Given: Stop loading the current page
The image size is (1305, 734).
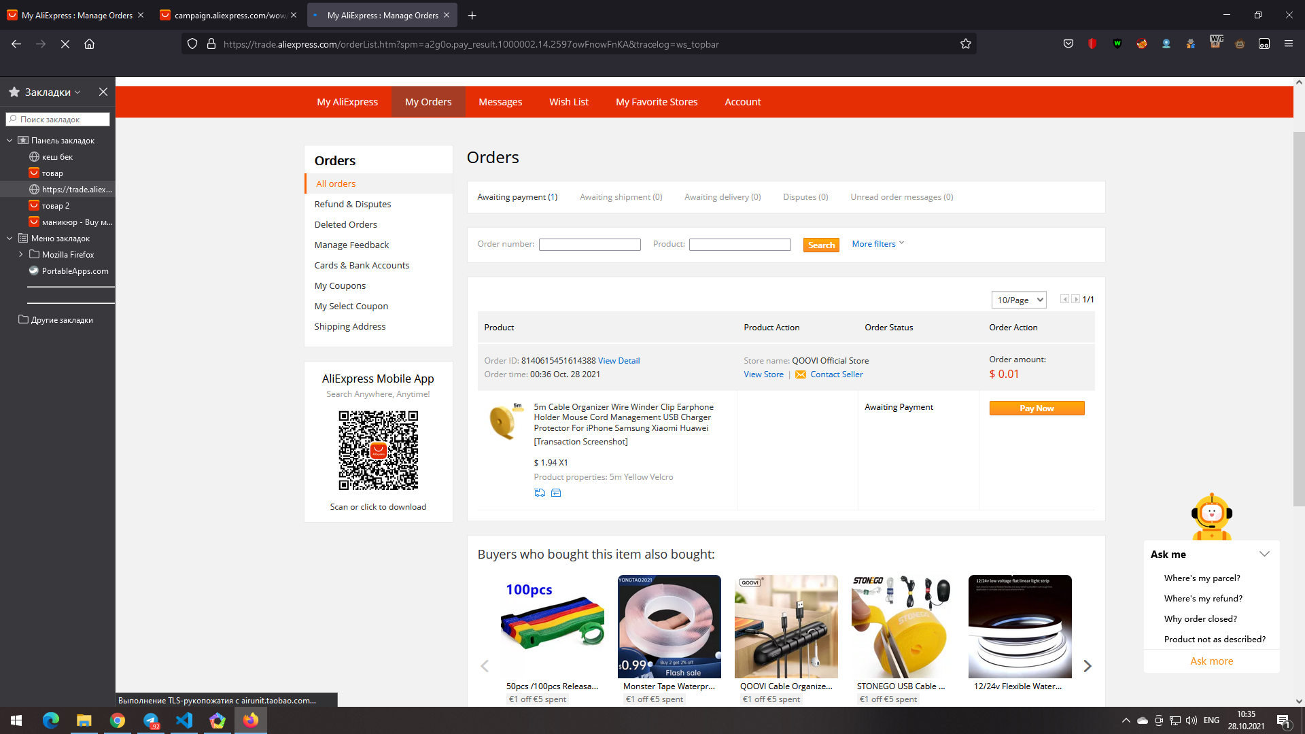Looking at the screenshot, I should [65, 44].
